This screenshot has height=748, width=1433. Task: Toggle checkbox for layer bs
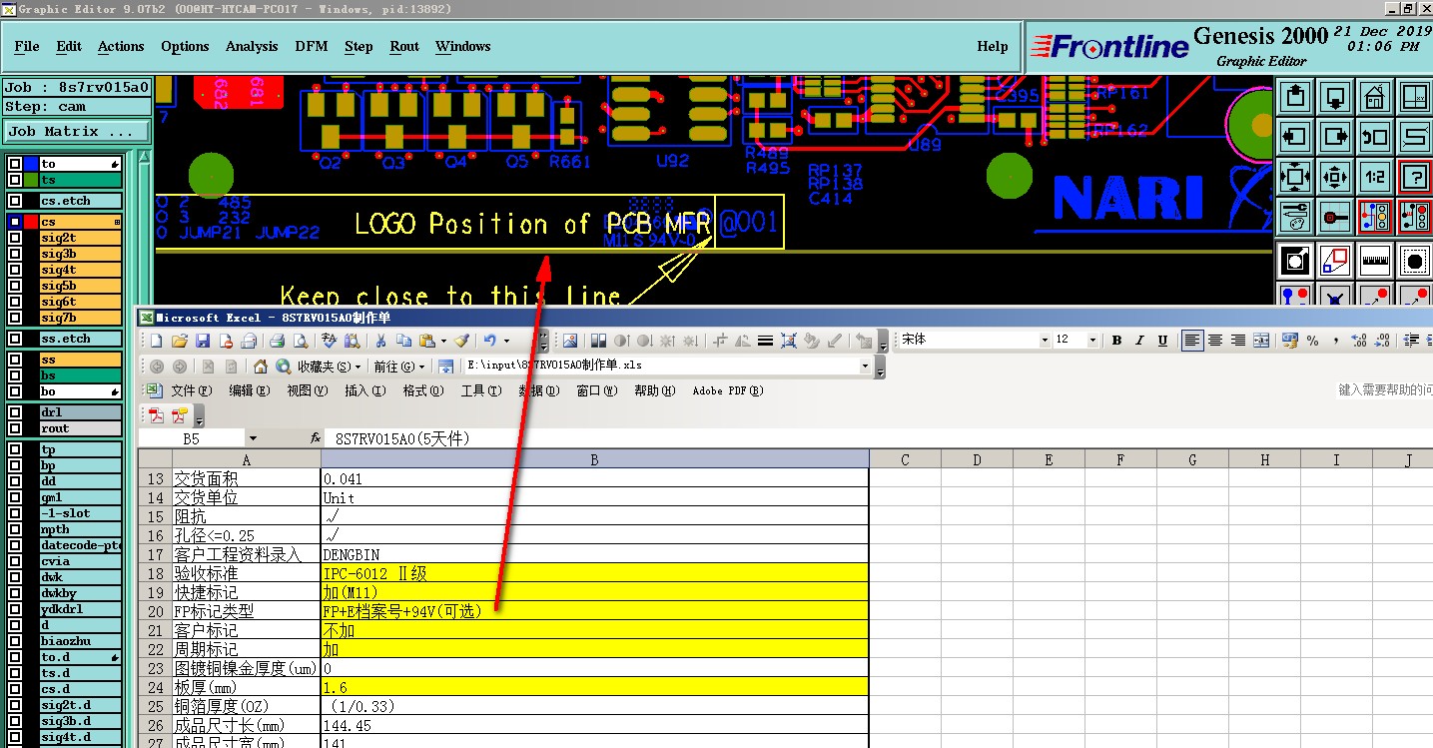14,375
